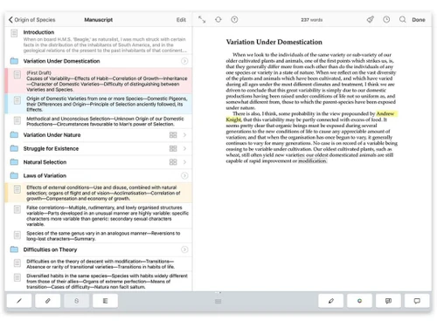Image resolution: width=437 pixels, height=327 pixels.
Task: Collapse Laws of Variation circle arrow
Action: pyautogui.click(x=184, y=175)
